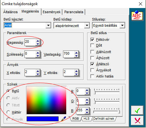Switch to the Megjelenés tab
146x128 pixels.
pyautogui.click(x=30, y=11)
